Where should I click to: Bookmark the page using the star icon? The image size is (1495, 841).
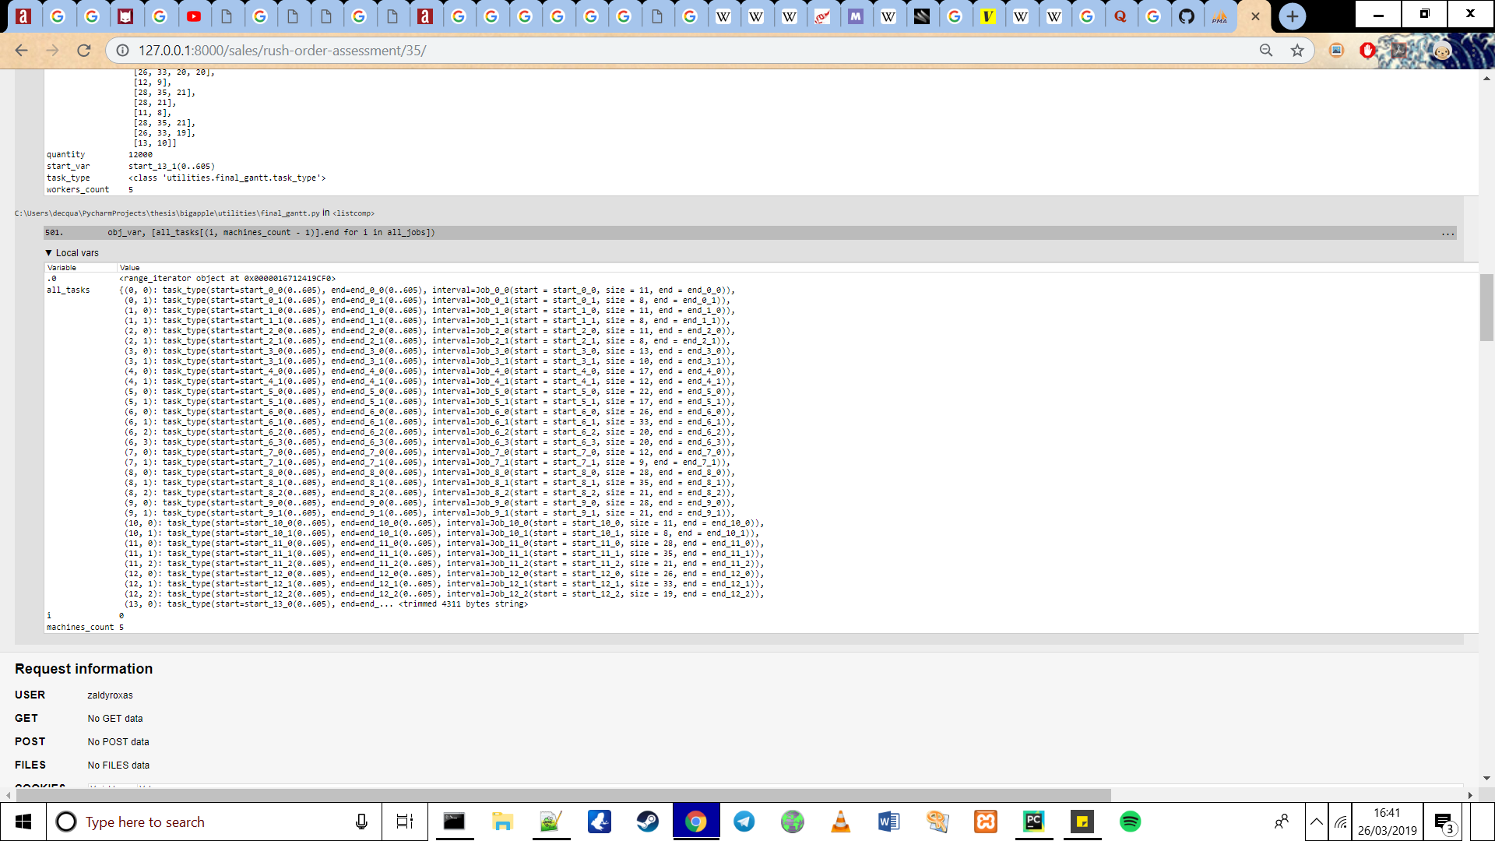coord(1297,51)
